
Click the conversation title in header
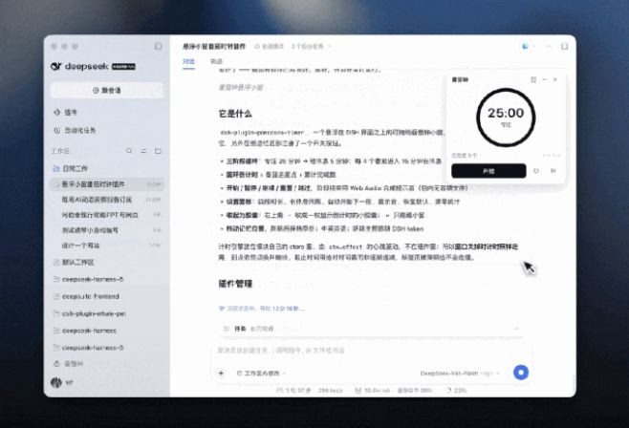point(214,47)
